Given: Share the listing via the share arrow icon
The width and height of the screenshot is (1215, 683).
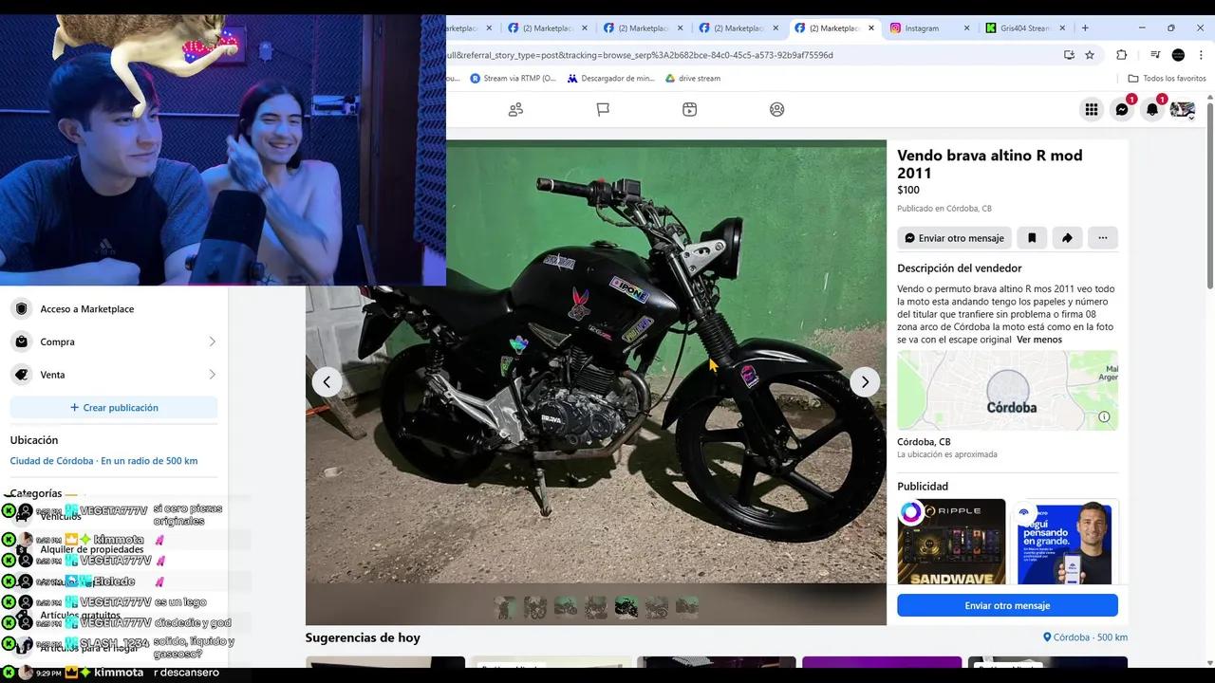Looking at the screenshot, I should [x=1067, y=237].
